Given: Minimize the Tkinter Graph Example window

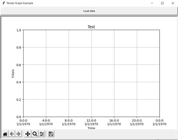Looking at the screenshot, I should [x=152, y=3].
